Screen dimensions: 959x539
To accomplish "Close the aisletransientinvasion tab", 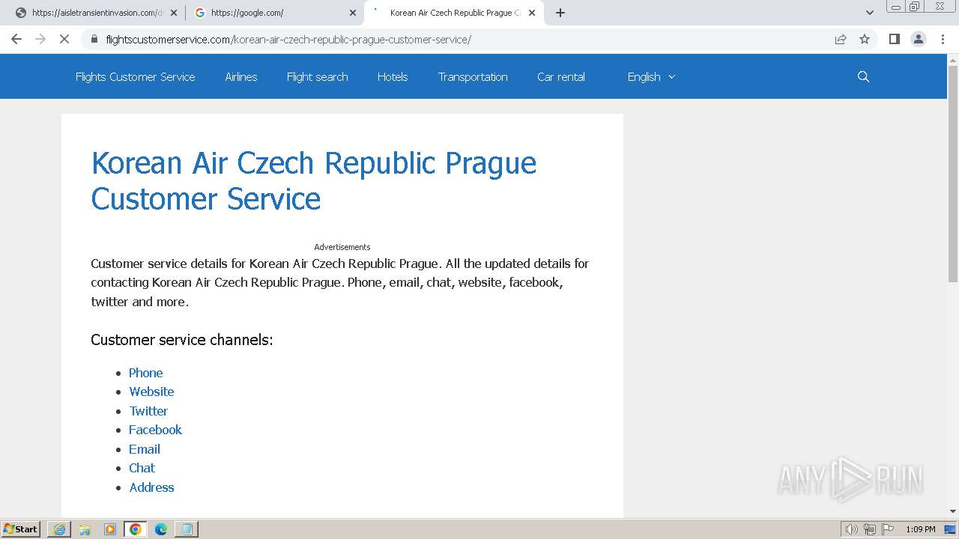I will point(174,13).
